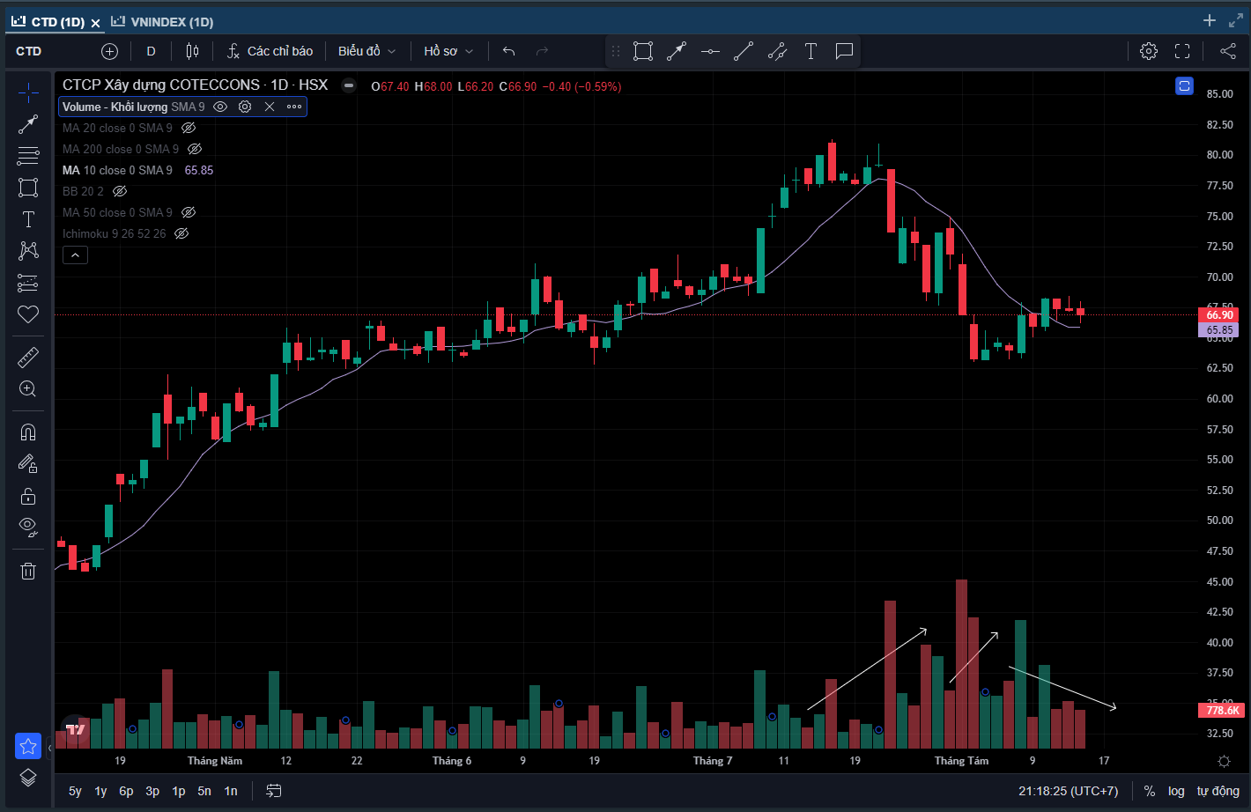1251x812 pixels.
Task: Open price scale settings gear at bottom right
Action: pyautogui.click(x=1224, y=761)
